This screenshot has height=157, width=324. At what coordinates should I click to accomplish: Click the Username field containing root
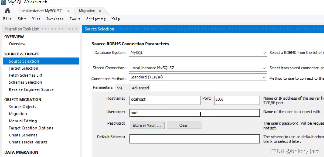point(195,113)
